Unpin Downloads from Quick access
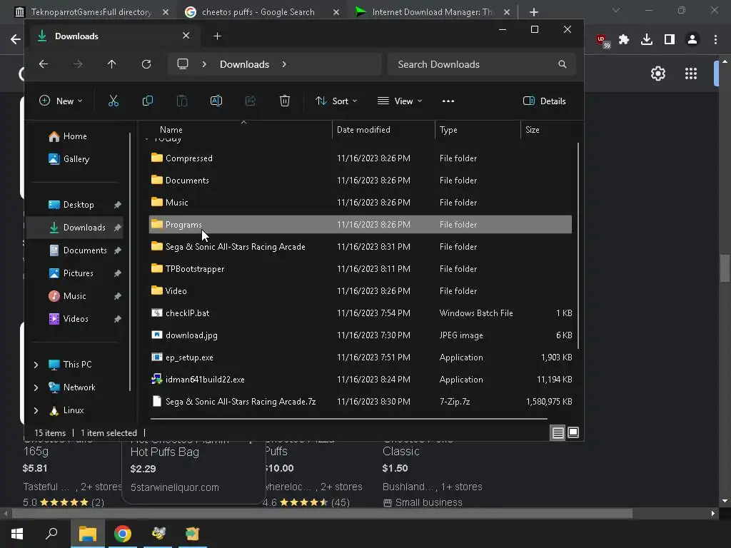Viewport: 731px width, 548px height. click(118, 228)
